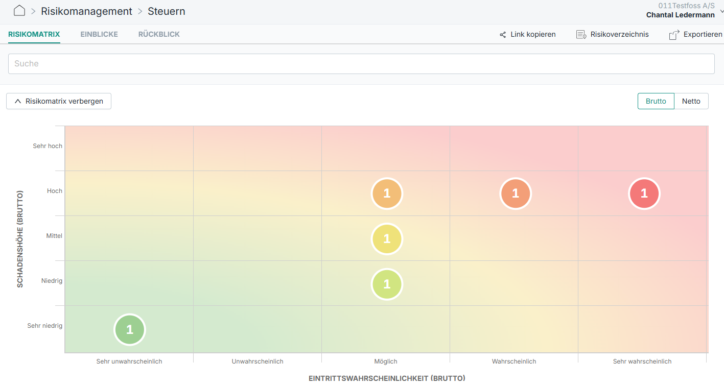Click the Exportieren export icon
724x386 pixels.
[674, 35]
